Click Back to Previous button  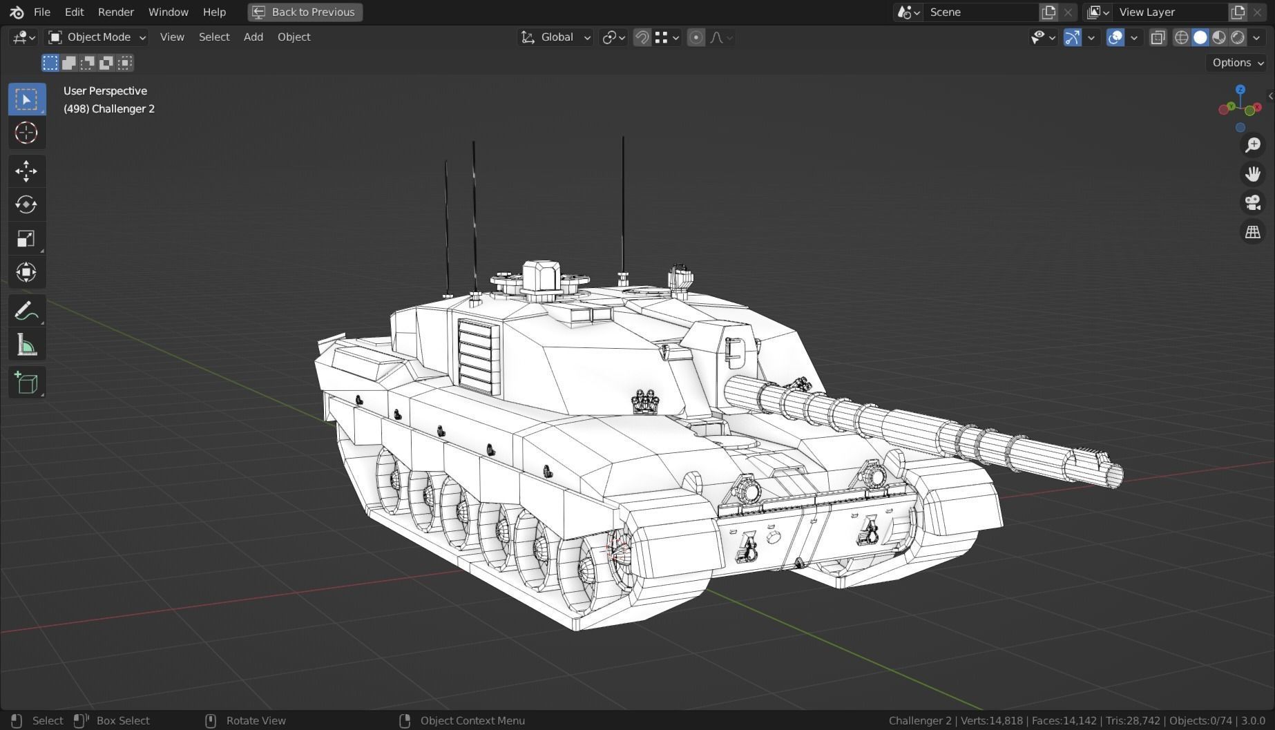coord(305,12)
